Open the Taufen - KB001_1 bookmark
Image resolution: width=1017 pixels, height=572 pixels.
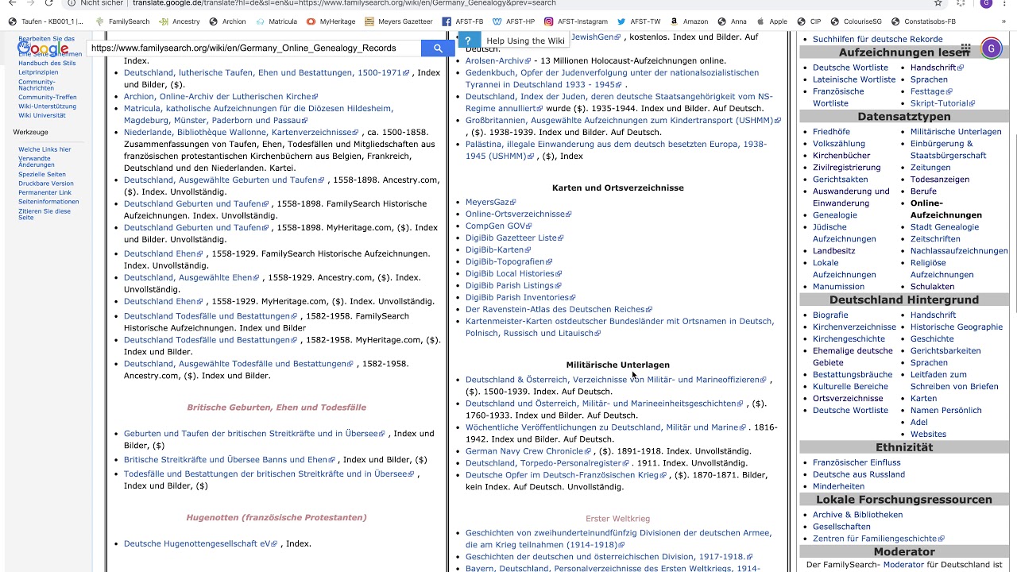[x=45, y=21]
